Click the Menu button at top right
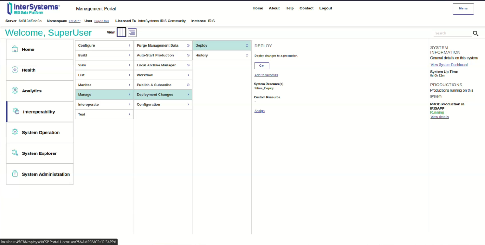Image resolution: width=485 pixels, height=245 pixels. point(463,9)
